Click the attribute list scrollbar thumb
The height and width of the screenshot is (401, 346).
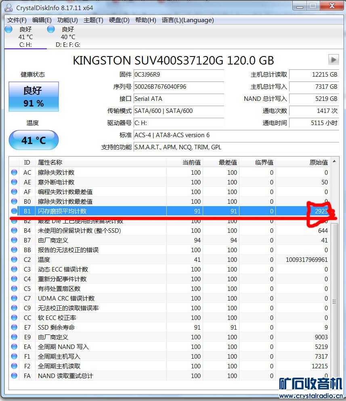[x=334, y=301]
